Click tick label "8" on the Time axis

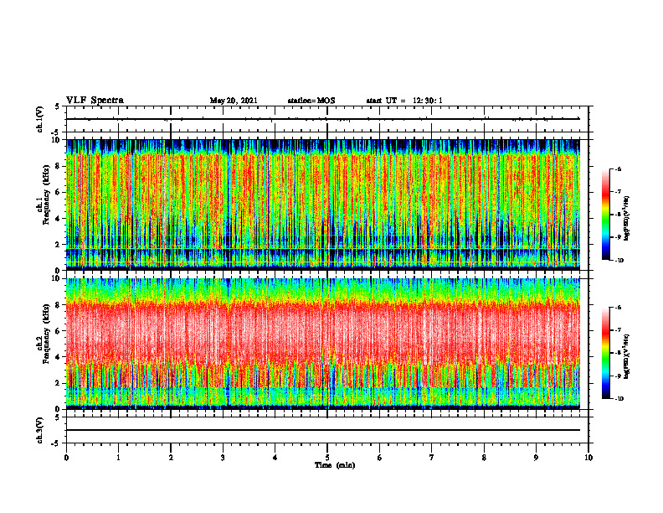484,458
